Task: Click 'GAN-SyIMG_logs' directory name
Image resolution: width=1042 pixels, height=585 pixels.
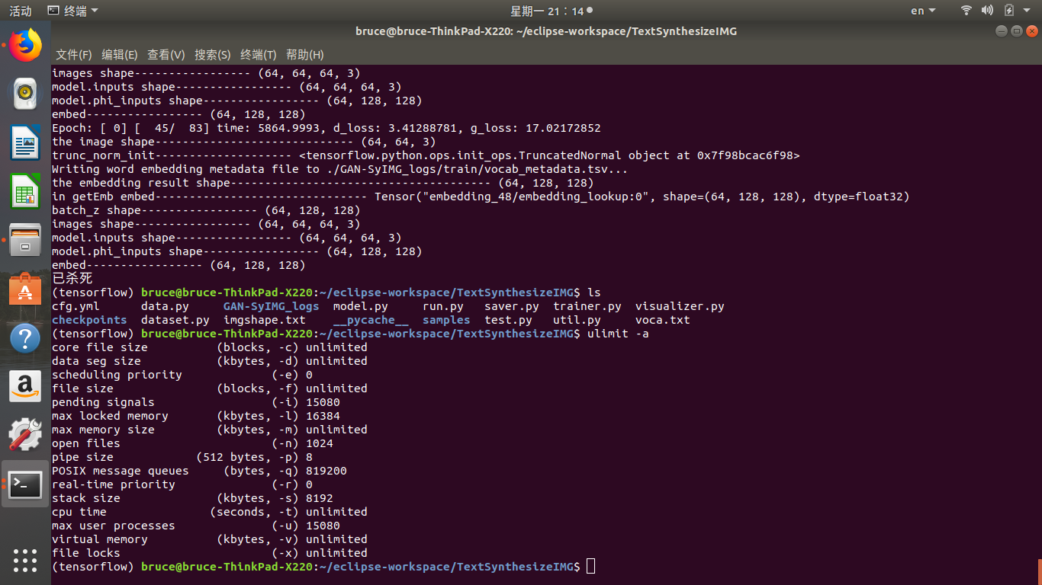Action: tap(271, 306)
